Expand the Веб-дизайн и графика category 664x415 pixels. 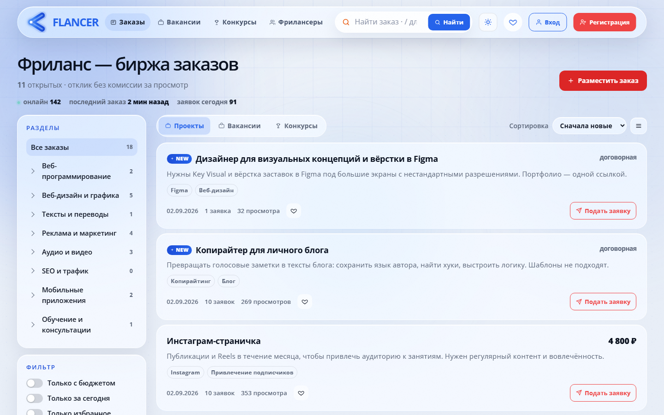(33, 196)
